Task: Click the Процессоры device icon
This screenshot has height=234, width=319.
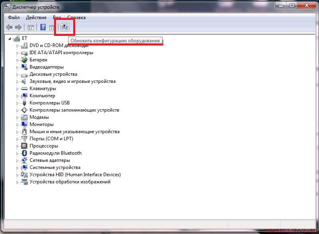Action: [x=24, y=146]
